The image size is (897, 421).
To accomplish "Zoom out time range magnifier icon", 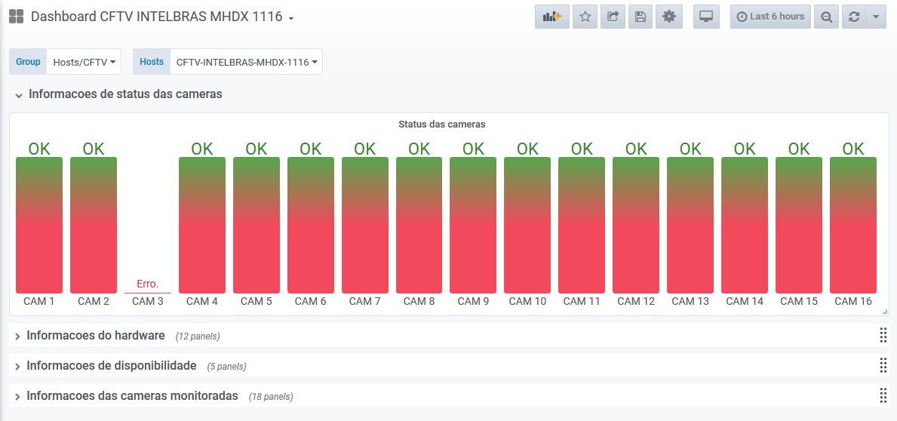I will [826, 17].
